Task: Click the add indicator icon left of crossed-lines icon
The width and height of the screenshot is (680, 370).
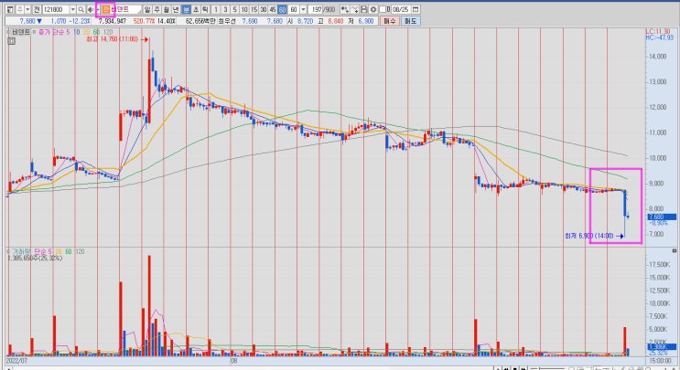Action: point(345,9)
